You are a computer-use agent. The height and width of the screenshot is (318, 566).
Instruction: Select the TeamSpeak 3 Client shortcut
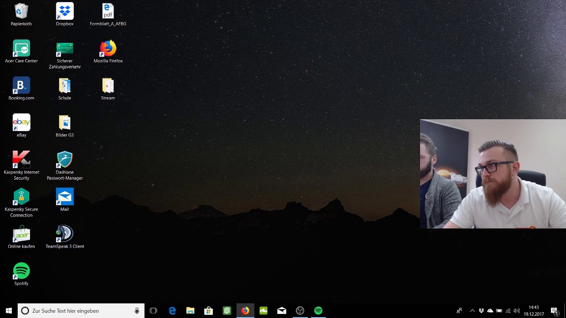65,237
